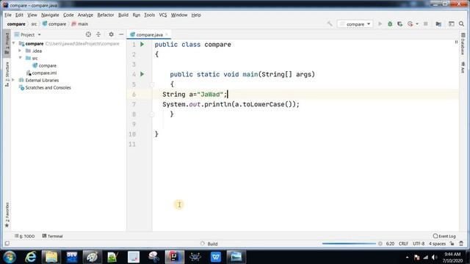
Task: Toggle tool window bars icon bottom-left corner
Action: point(7,243)
